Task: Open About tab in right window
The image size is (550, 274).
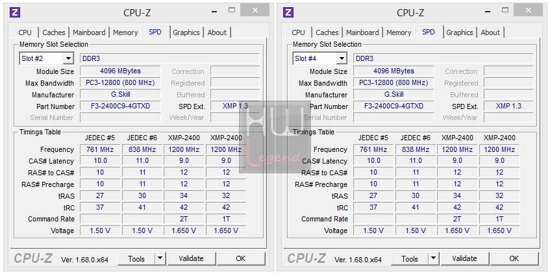Action: pyautogui.click(x=490, y=32)
